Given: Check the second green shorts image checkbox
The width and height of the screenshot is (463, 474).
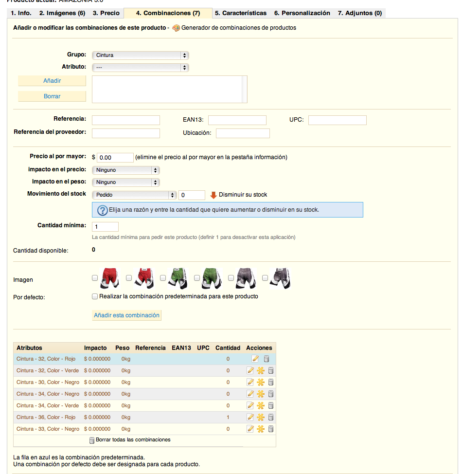Looking at the screenshot, I should point(197,278).
